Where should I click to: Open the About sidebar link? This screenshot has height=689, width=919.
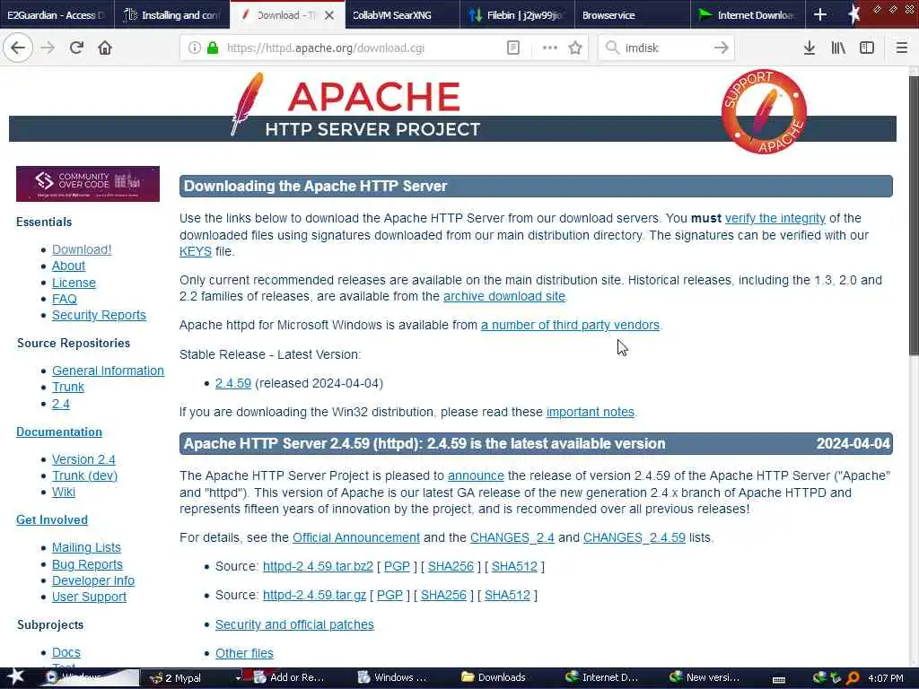[68, 266]
